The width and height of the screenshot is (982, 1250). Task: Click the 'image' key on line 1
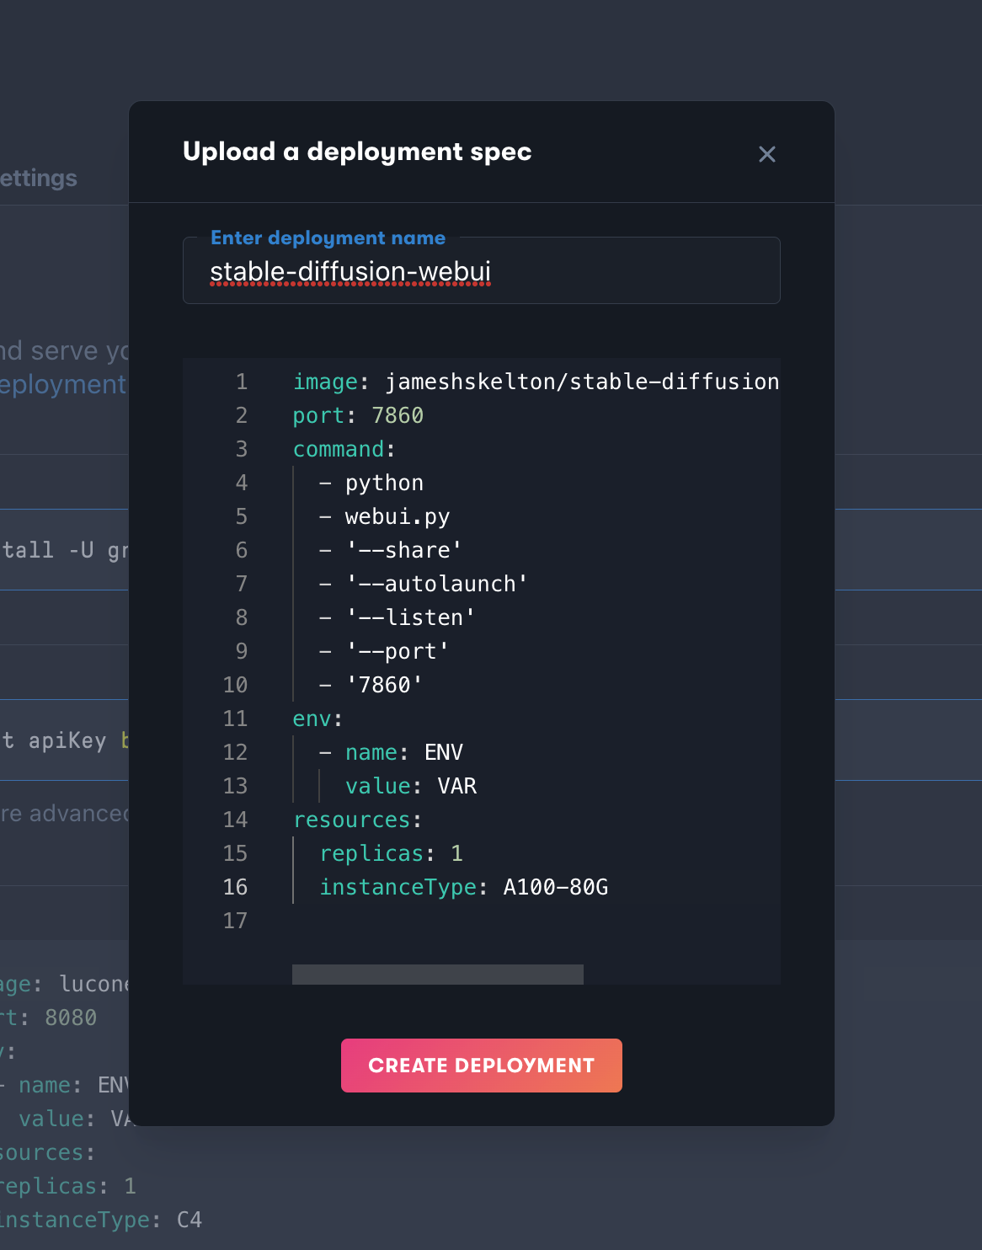pyautogui.click(x=325, y=382)
